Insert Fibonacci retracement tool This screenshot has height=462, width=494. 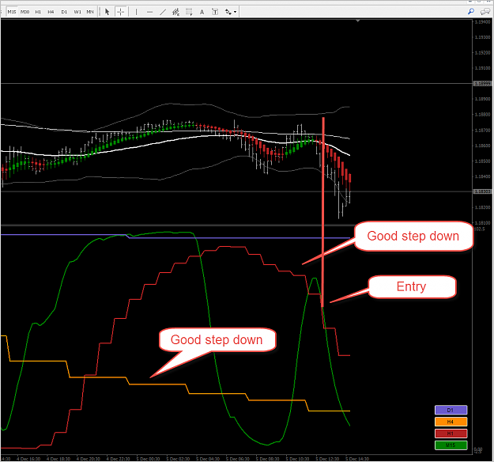tap(189, 12)
